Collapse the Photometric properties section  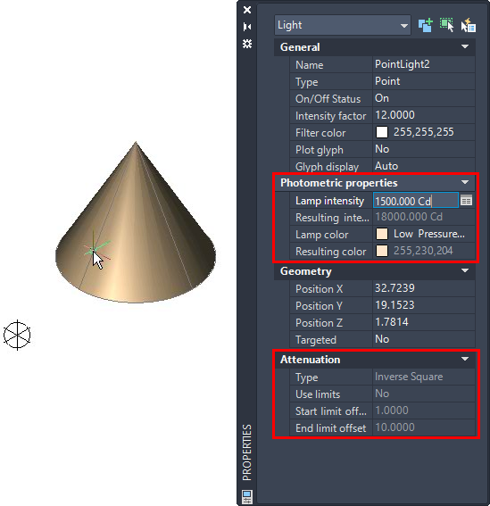(465, 183)
